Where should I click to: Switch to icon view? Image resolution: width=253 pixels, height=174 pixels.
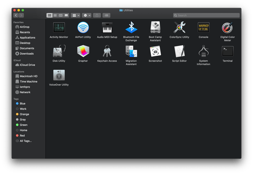coord(49,15)
